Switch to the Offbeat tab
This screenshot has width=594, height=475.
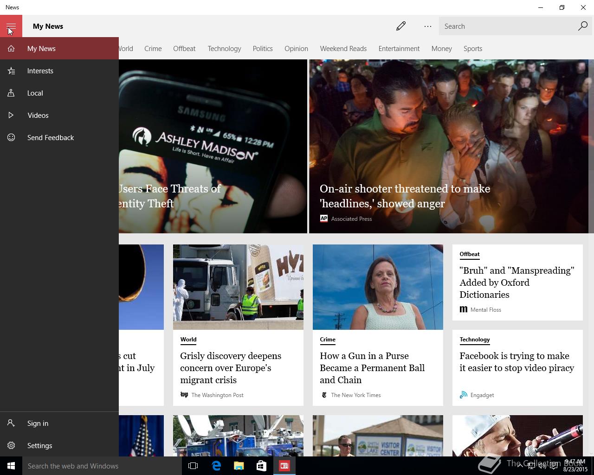[184, 48]
